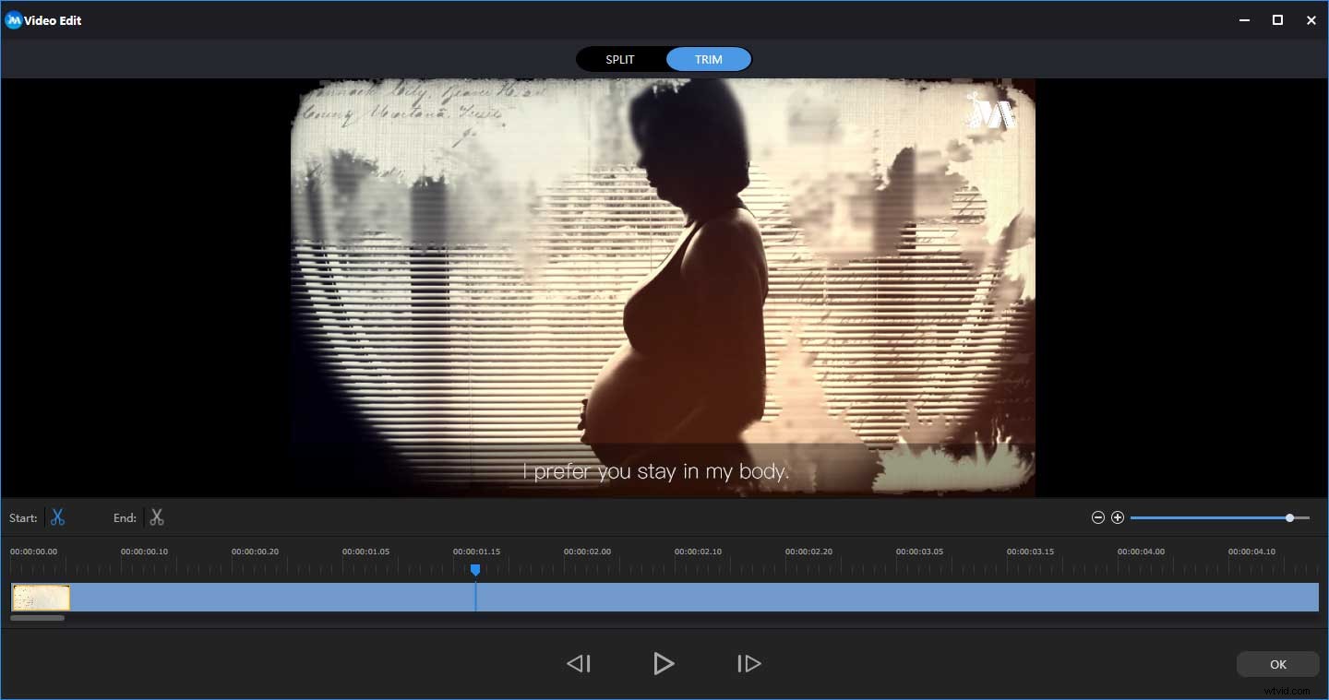Play the video preview
Viewport: 1329px width, 700px height.
click(x=664, y=663)
